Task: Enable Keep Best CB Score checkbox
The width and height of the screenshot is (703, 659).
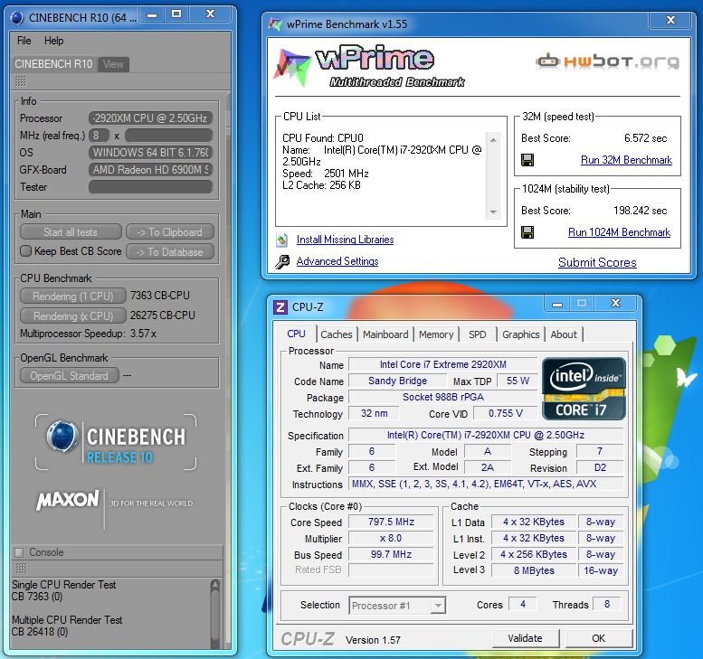Action: point(25,251)
